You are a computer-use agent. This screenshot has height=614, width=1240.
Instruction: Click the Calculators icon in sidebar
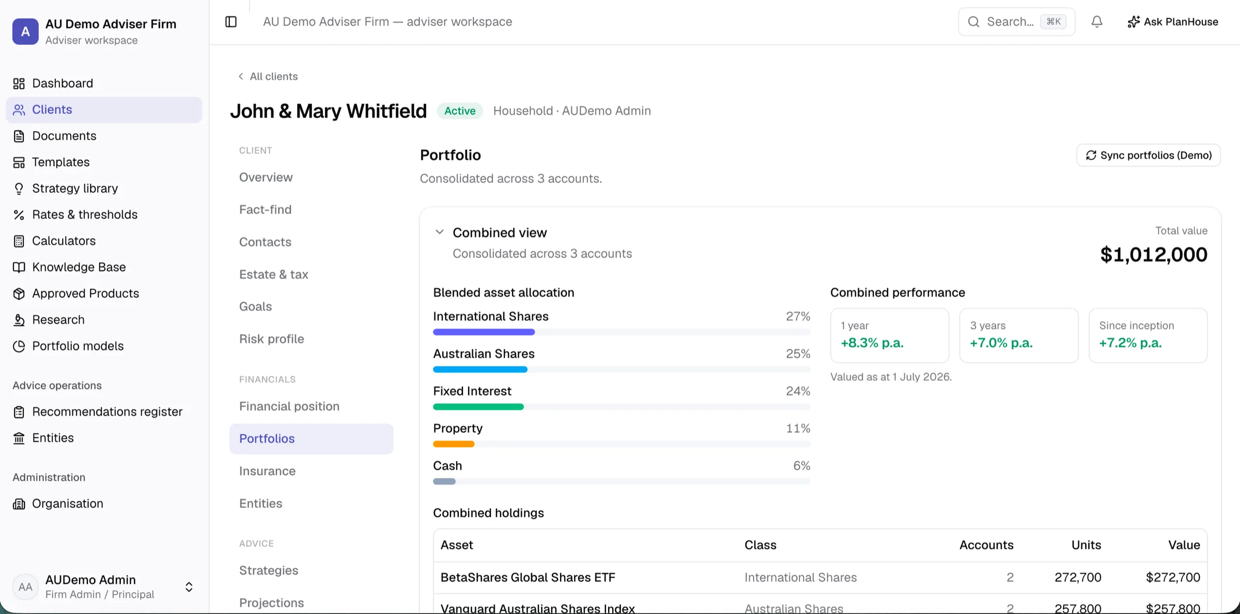pos(19,241)
